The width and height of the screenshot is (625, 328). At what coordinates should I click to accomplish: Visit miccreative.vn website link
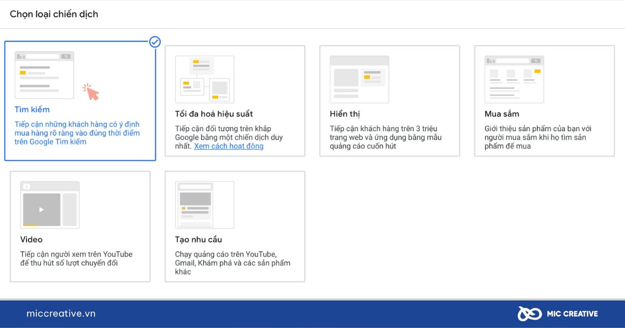(x=61, y=313)
